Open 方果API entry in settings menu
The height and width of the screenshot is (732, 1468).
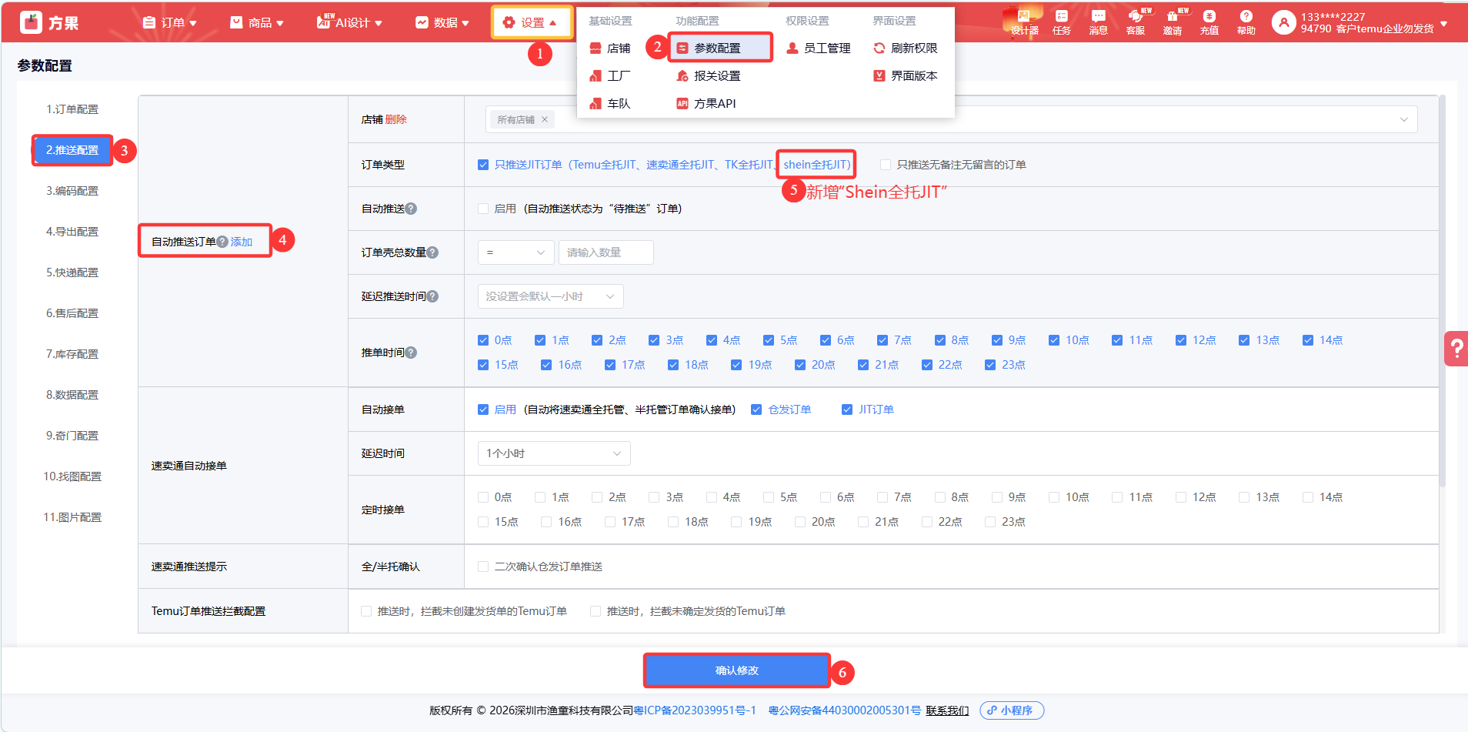[706, 103]
